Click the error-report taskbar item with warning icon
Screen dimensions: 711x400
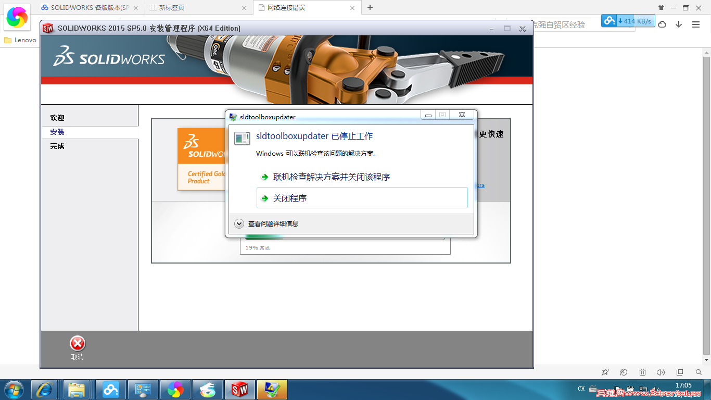(x=272, y=390)
